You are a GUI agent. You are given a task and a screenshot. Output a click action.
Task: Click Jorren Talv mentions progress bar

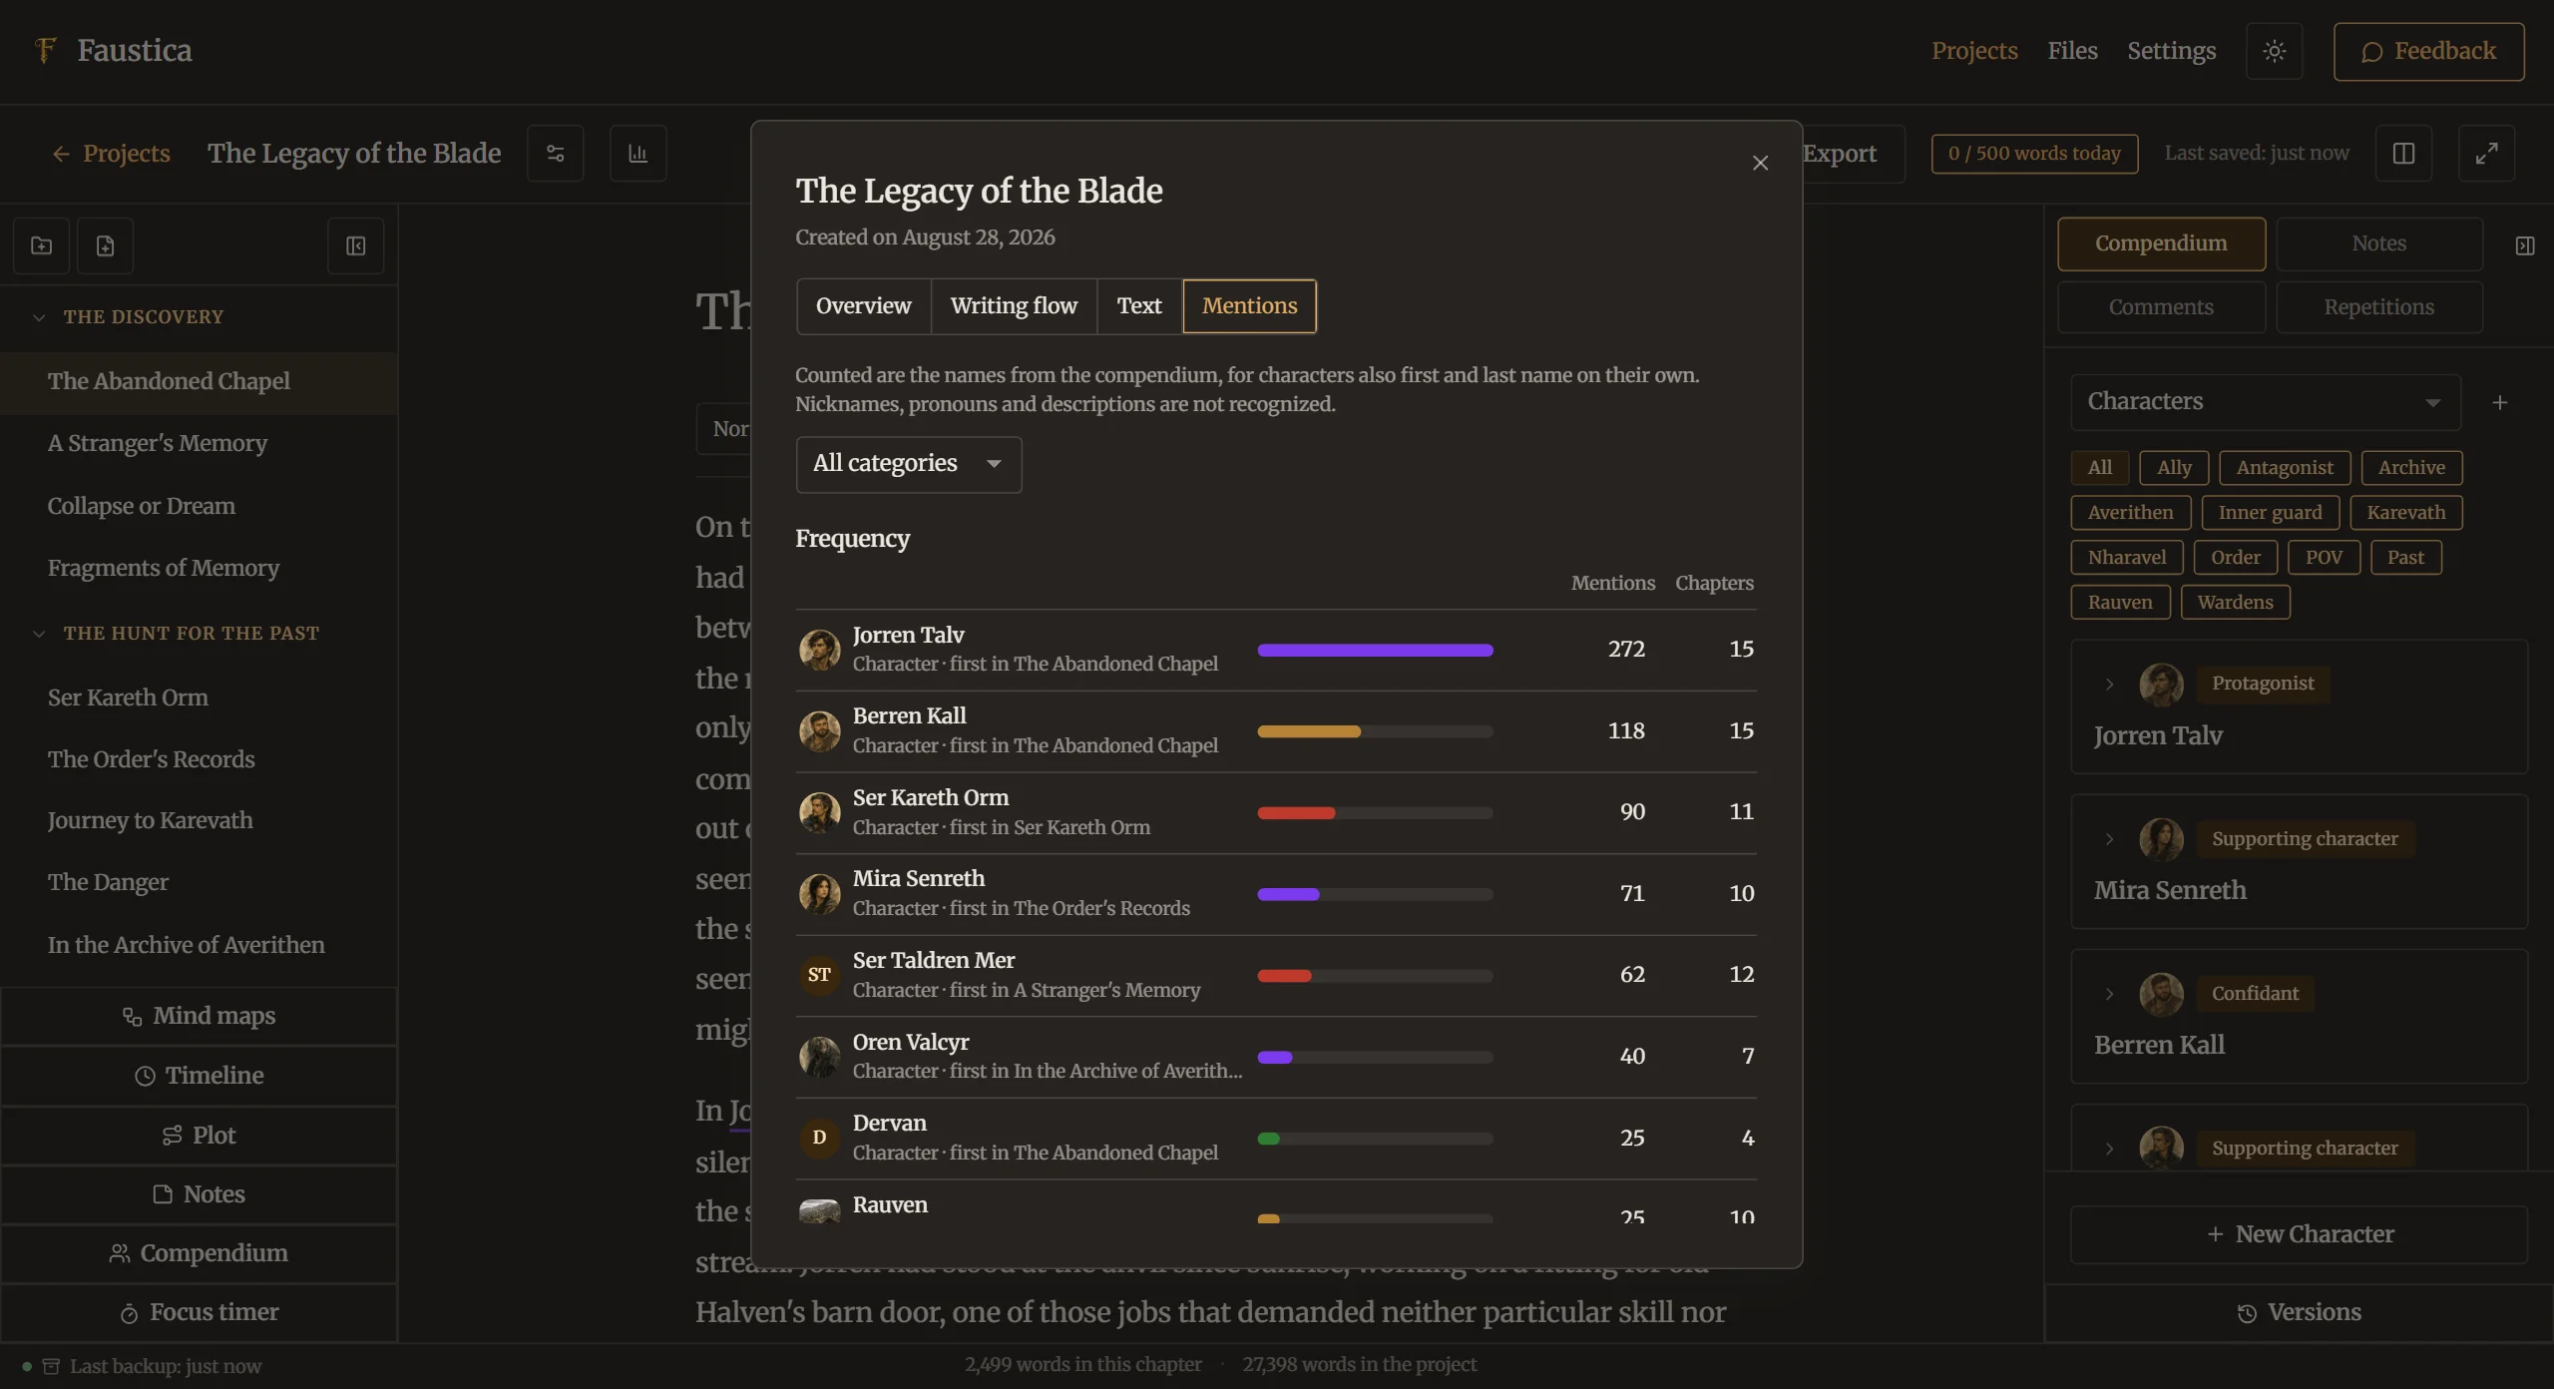(x=1375, y=651)
